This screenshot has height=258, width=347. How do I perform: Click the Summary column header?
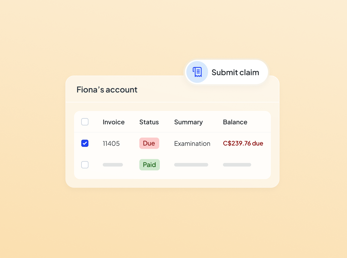coord(188,122)
